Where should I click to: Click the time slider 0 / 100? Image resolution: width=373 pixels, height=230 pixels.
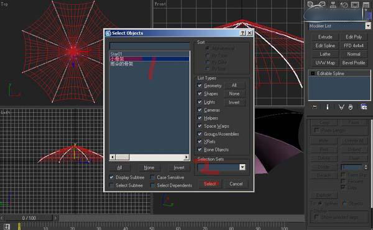pos(29,218)
